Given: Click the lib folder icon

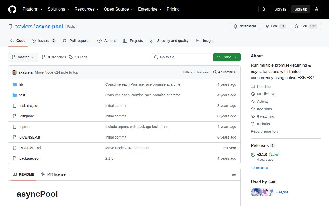Looking at the screenshot, I should pos(15,84).
